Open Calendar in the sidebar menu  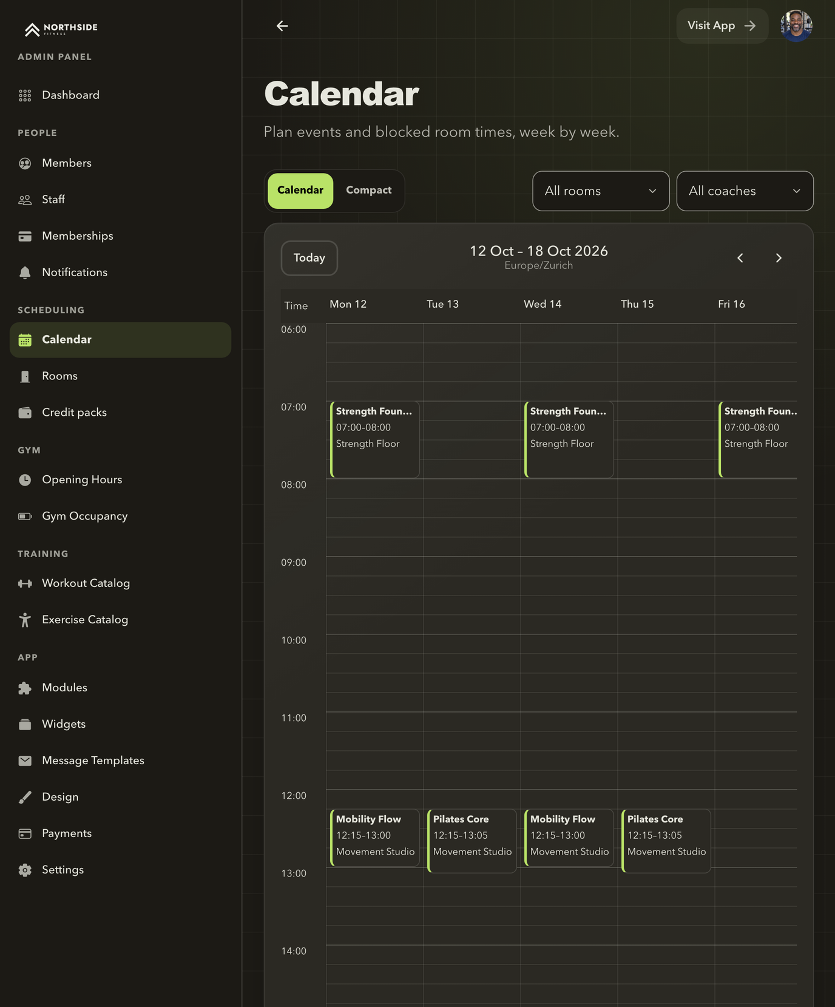pos(120,340)
